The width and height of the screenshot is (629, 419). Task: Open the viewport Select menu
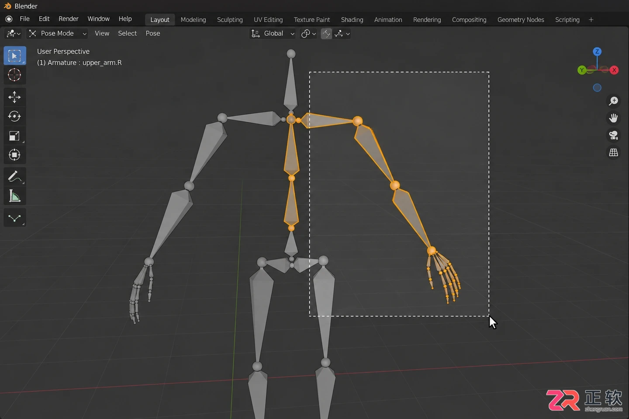pyautogui.click(x=128, y=33)
